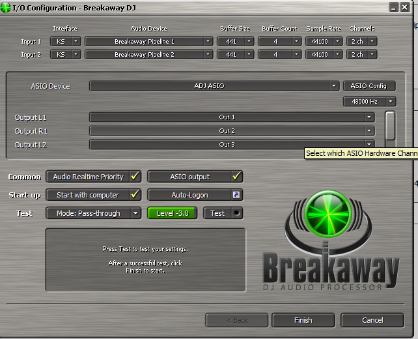
Task: Open Input 2 Interface dropdown
Action: pyautogui.click(x=66, y=55)
